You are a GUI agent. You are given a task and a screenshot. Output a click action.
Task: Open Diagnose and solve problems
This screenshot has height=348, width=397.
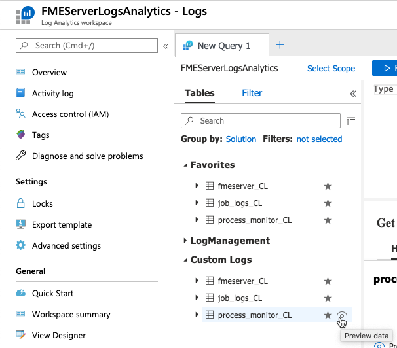(x=86, y=156)
